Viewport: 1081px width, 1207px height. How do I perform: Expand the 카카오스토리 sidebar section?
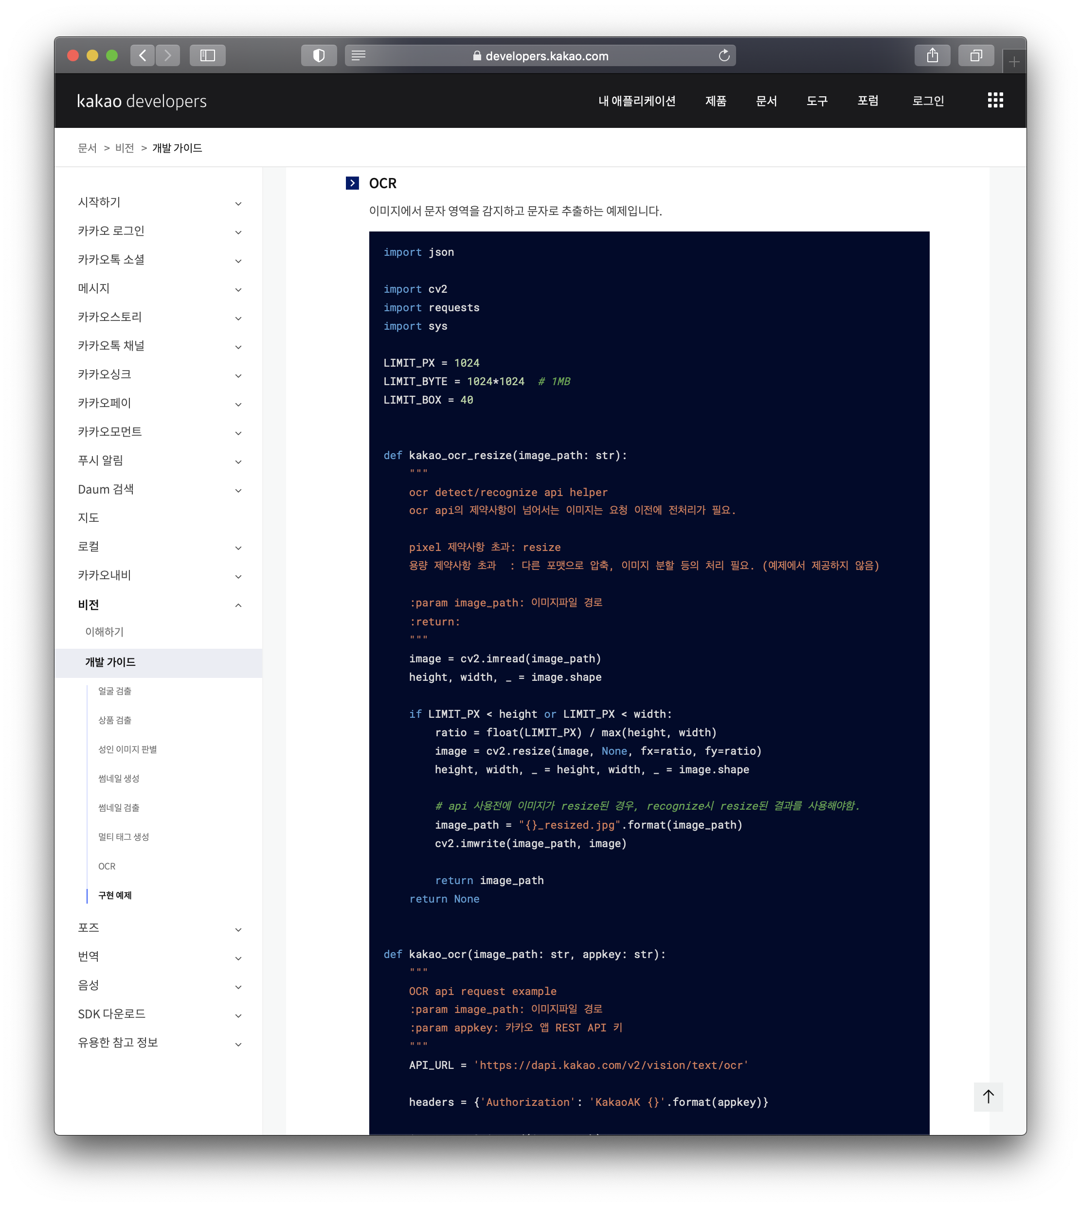[x=159, y=317]
